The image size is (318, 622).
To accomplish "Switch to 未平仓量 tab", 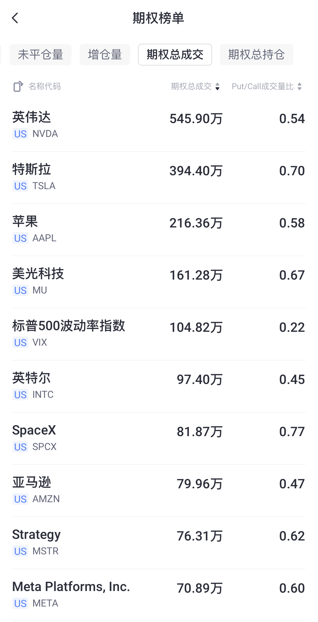I will click(x=40, y=55).
